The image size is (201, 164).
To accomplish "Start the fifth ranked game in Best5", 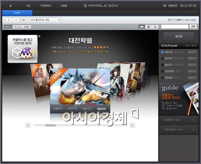I will 192,78.
